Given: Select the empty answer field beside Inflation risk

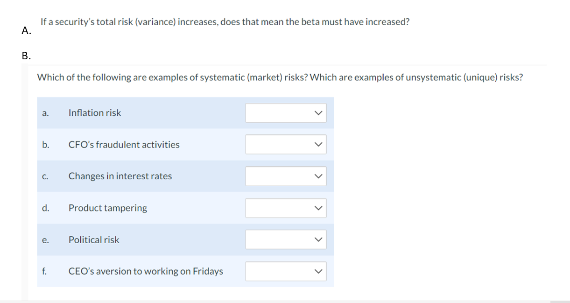Looking at the screenshot, I should 280,113.
